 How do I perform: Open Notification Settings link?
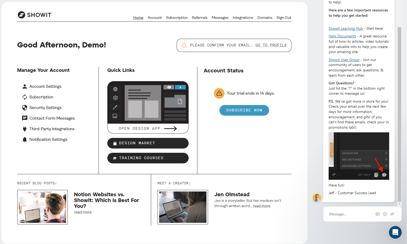click(x=48, y=140)
